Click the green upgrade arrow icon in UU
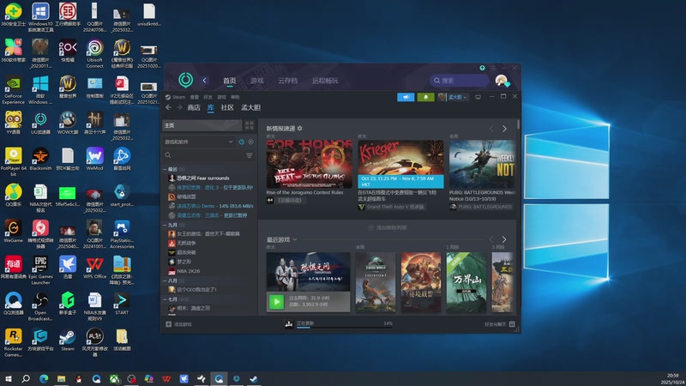This screenshot has width=686, height=386. (482, 68)
